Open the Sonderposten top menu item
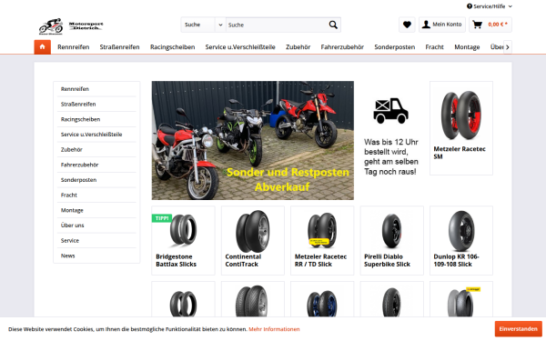Image resolution: width=546 pixels, height=341 pixels. 395,47
